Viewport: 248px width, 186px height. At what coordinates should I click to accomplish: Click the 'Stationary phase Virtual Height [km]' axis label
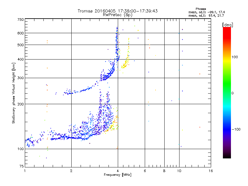click(x=14, y=93)
